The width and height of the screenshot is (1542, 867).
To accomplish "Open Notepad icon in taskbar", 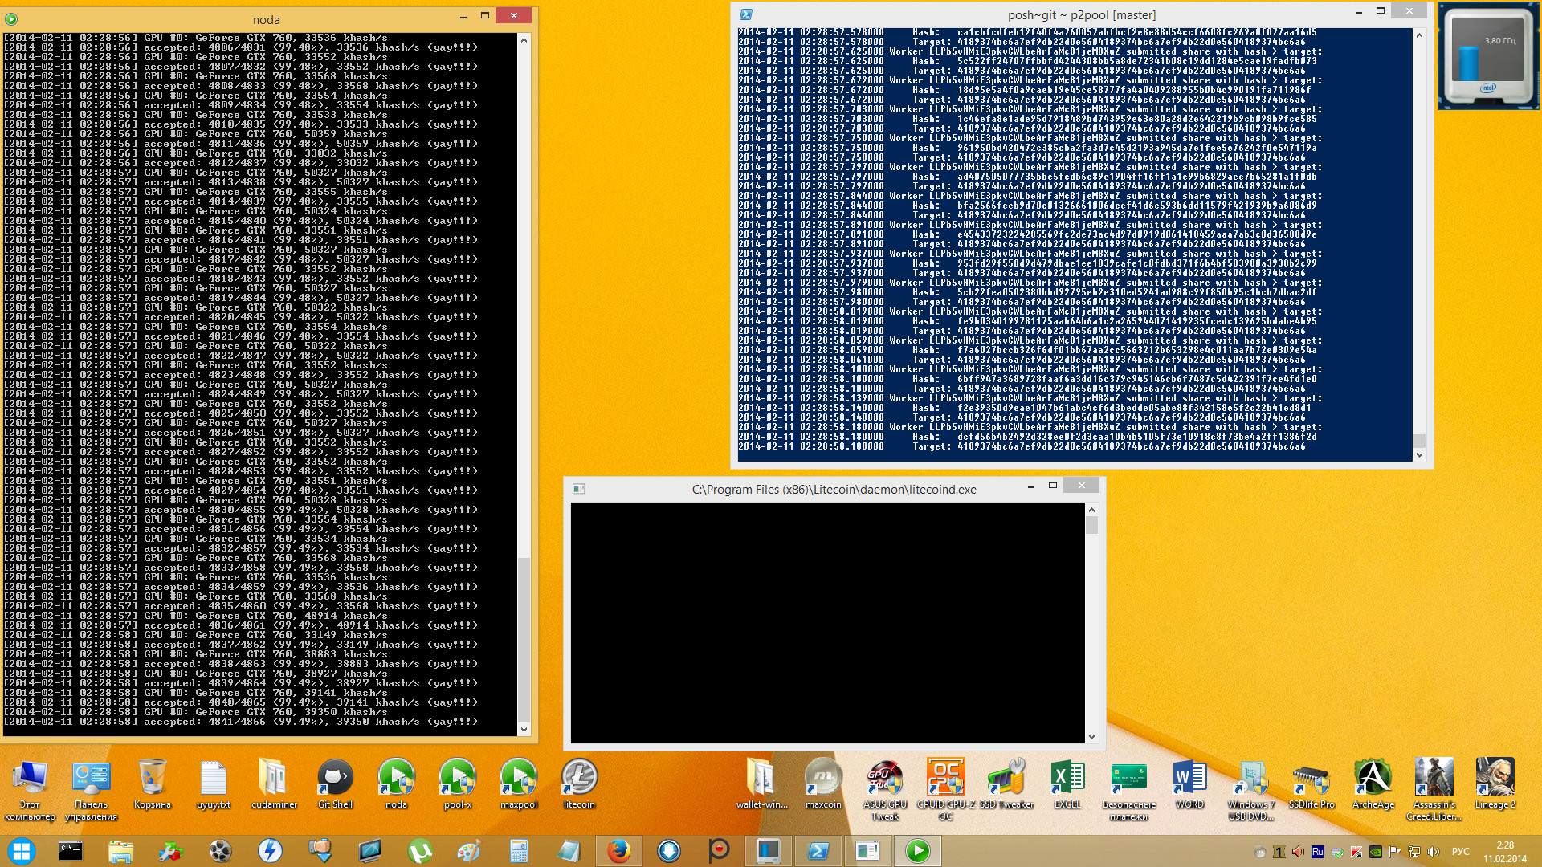I will coord(569,851).
